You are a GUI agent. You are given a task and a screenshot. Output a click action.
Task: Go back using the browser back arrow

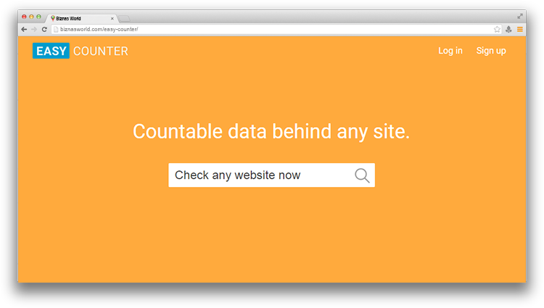[x=24, y=30]
